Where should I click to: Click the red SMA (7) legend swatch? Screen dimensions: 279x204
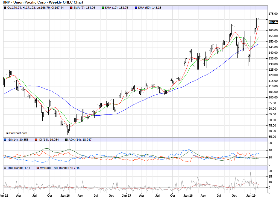[x=71, y=8]
